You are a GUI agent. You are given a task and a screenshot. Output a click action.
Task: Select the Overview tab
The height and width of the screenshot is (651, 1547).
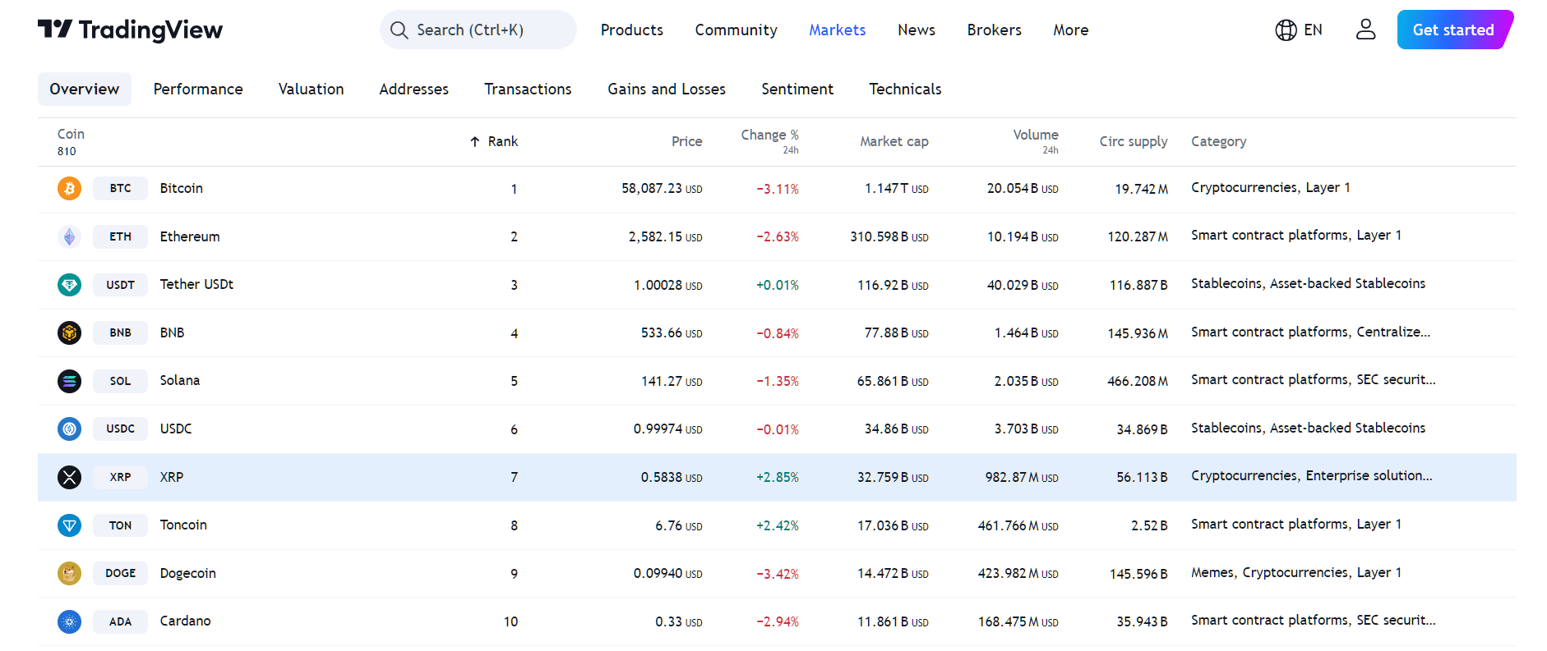(85, 89)
